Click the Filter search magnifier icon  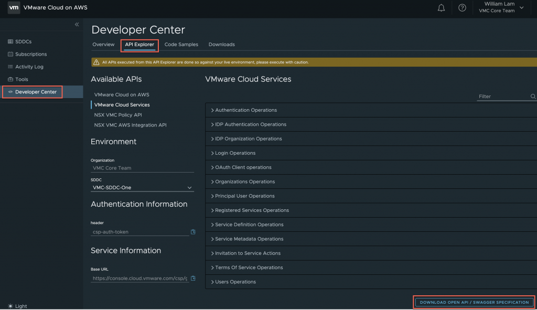click(533, 97)
